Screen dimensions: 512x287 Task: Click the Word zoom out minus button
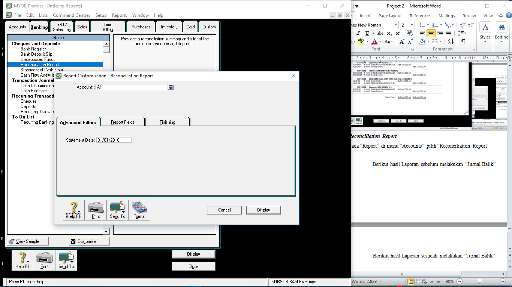click(460, 281)
